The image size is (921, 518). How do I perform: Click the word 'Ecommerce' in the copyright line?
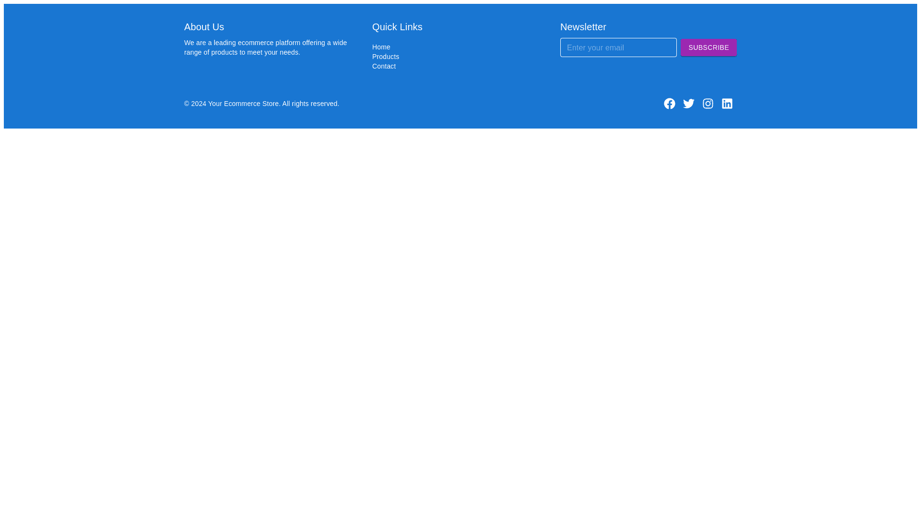pyautogui.click(x=242, y=104)
